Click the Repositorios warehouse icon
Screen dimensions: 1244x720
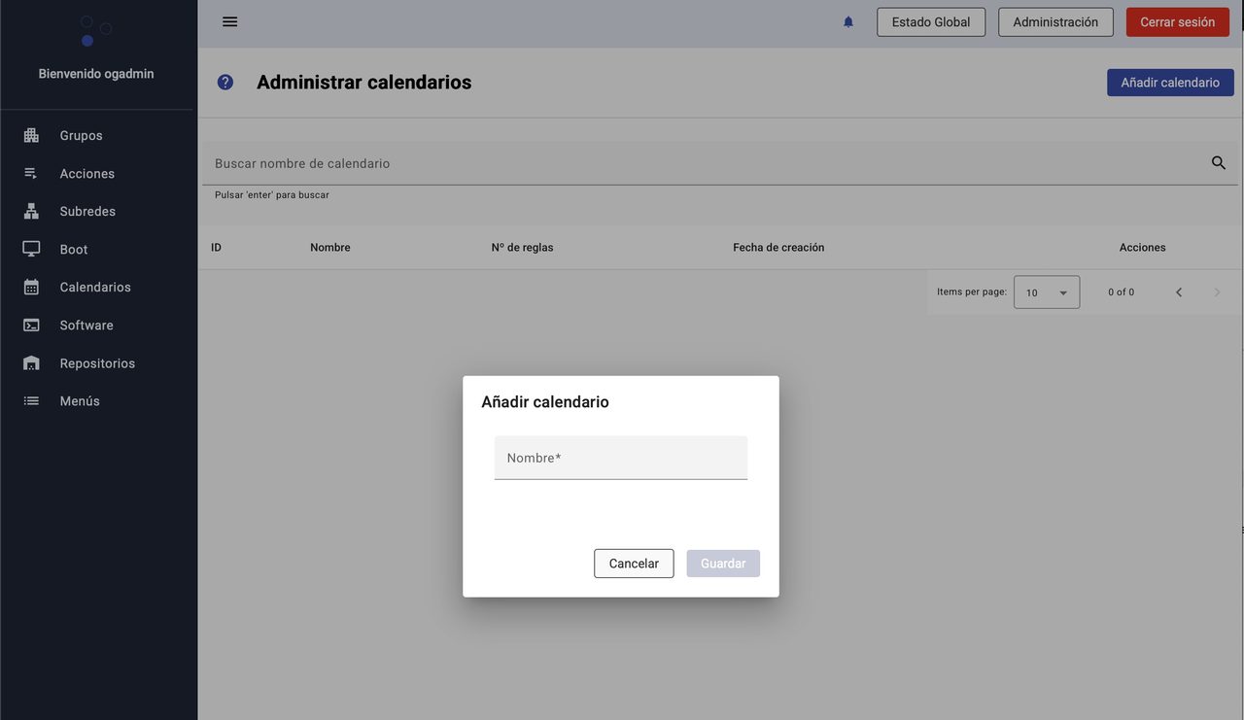tap(31, 363)
